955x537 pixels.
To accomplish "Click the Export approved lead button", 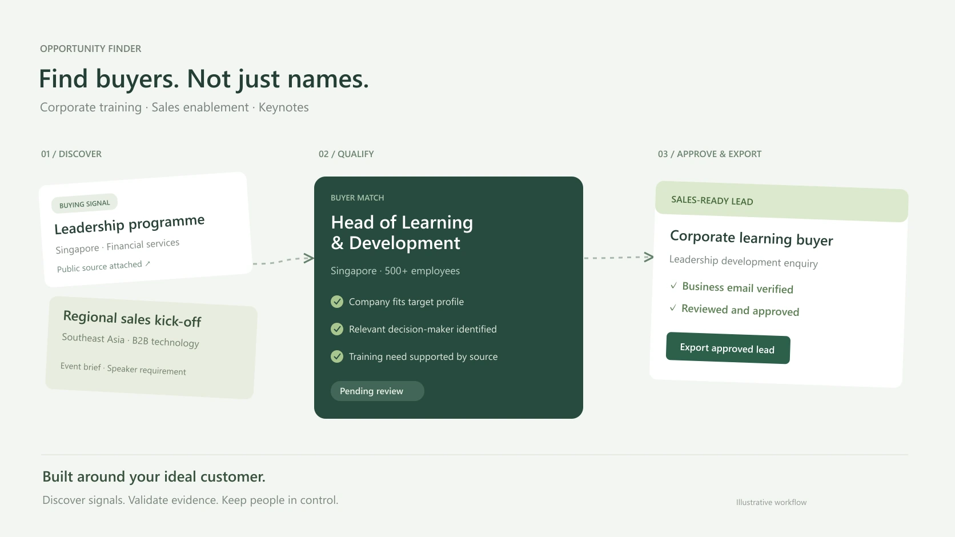I will pos(728,348).
